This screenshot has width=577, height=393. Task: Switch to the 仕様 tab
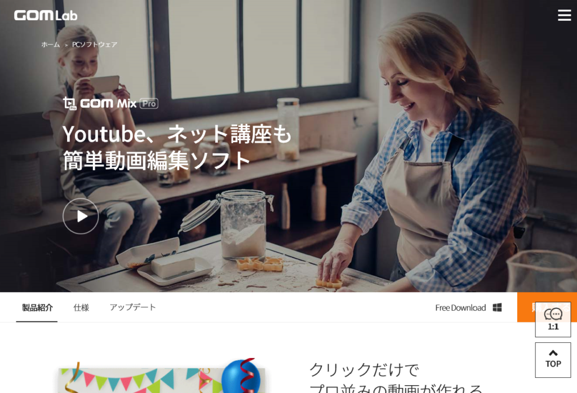(x=81, y=307)
